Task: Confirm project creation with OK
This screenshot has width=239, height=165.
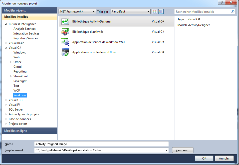Action: click(x=203, y=158)
